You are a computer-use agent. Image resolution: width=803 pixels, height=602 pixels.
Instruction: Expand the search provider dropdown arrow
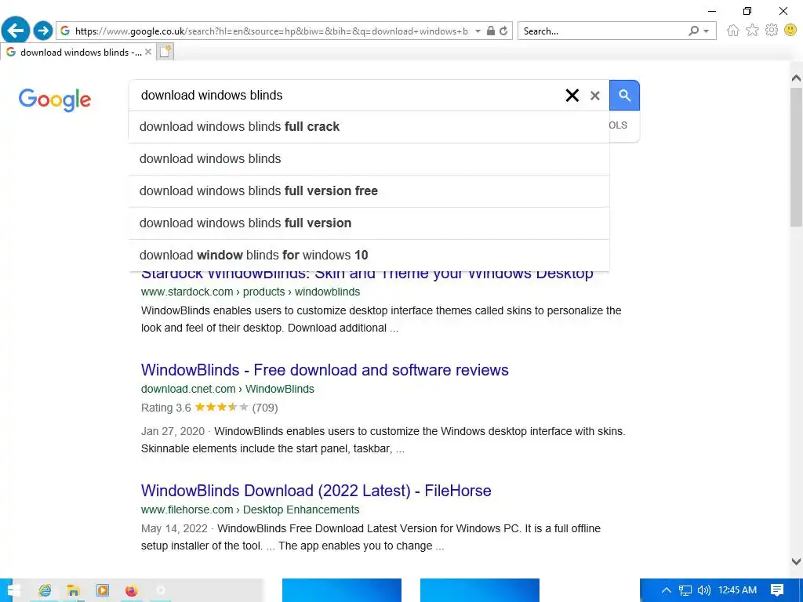pyautogui.click(x=707, y=31)
